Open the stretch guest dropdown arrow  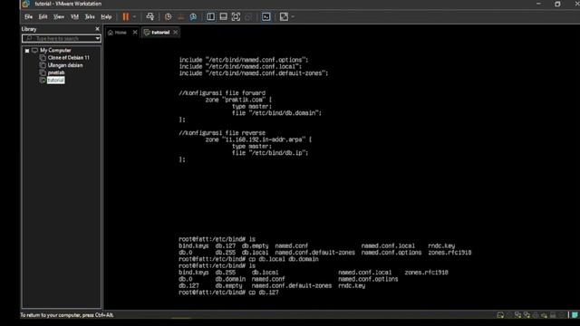(x=293, y=16)
